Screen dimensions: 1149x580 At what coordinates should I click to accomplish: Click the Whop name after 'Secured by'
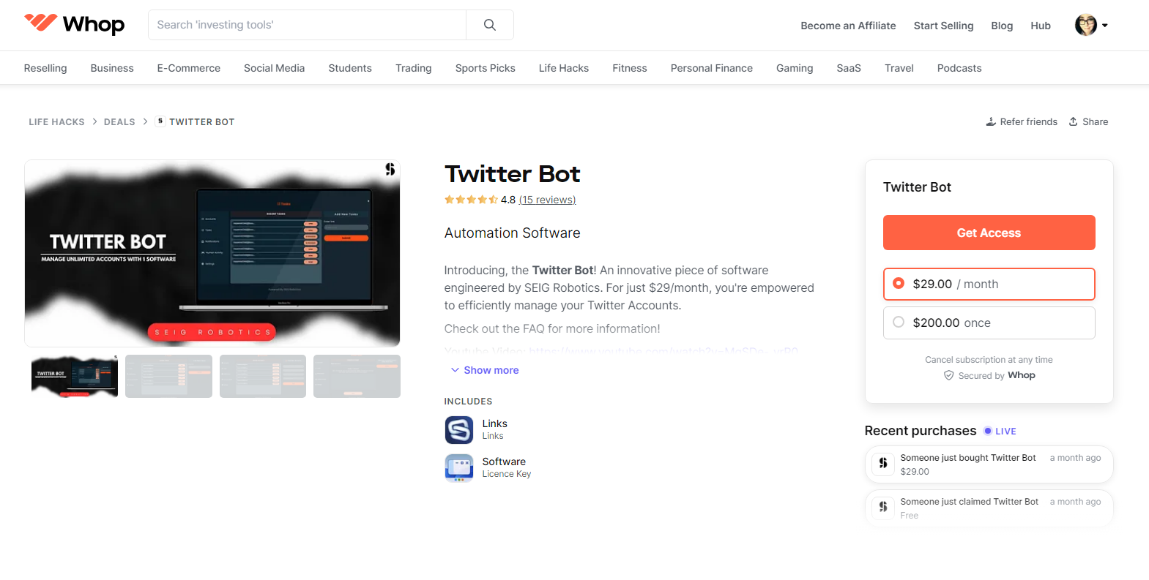pyautogui.click(x=1022, y=375)
